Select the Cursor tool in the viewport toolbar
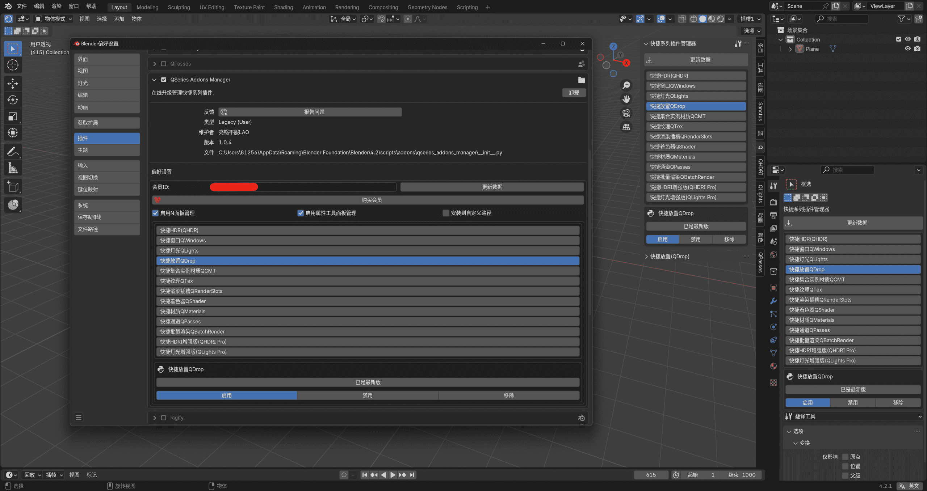Image resolution: width=927 pixels, height=491 pixels. click(13, 65)
